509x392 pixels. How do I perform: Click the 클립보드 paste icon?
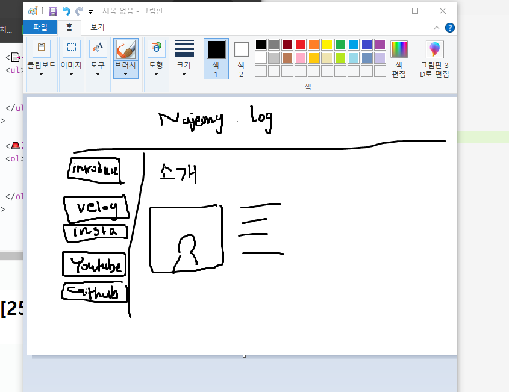pos(42,48)
